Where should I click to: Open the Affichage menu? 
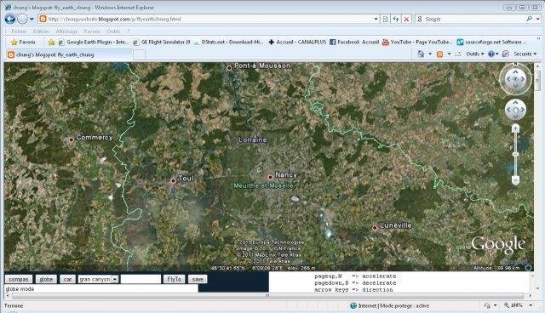66,31
